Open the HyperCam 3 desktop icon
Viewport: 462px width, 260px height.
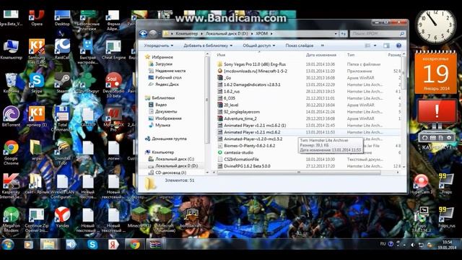click(x=422, y=183)
